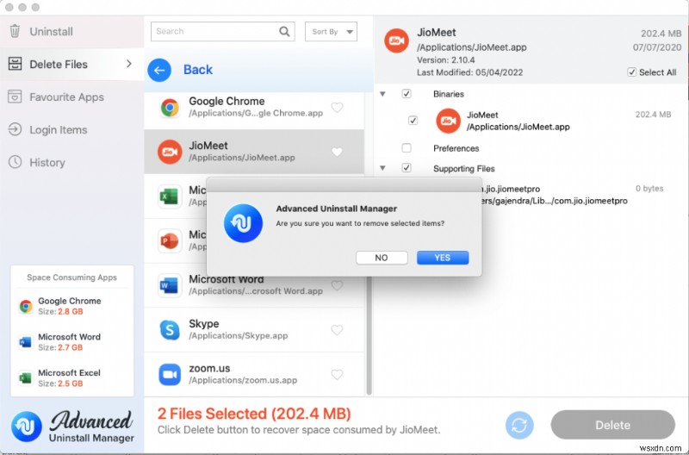Click the Login Items arrow icon

click(x=15, y=129)
